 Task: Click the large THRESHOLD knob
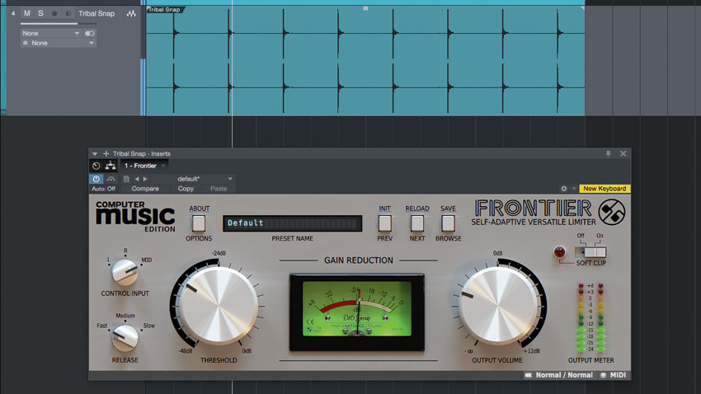[x=218, y=306]
